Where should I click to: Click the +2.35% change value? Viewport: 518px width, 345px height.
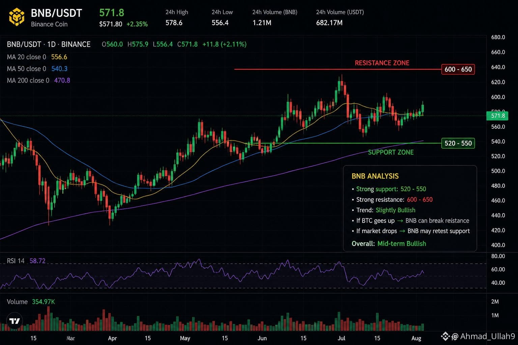(x=137, y=24)
